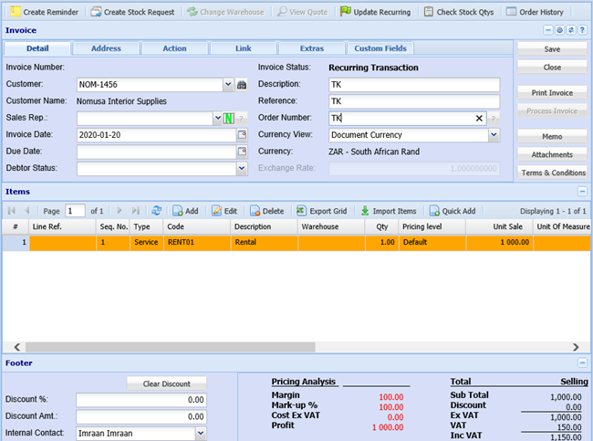Click the Discount % input field
The image size is (593, 441).
pyautogui.click(x=141, y=400)
